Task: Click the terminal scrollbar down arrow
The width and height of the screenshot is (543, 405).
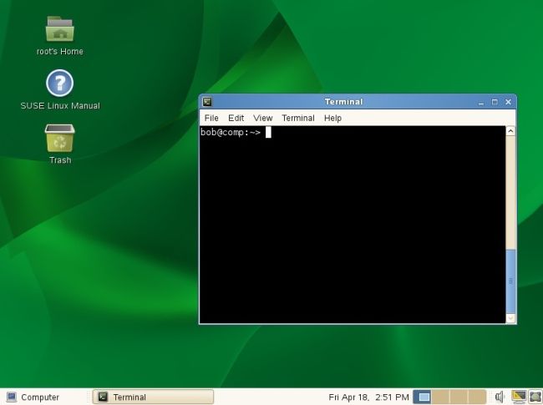Action: 510,318
